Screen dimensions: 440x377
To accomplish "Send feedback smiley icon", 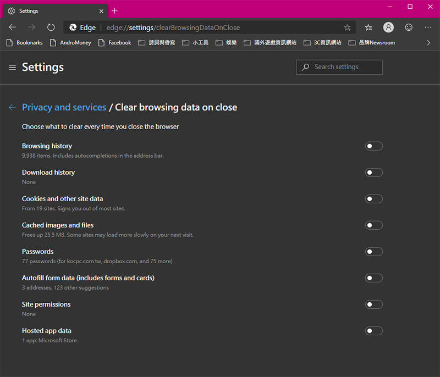I will 409,27.
